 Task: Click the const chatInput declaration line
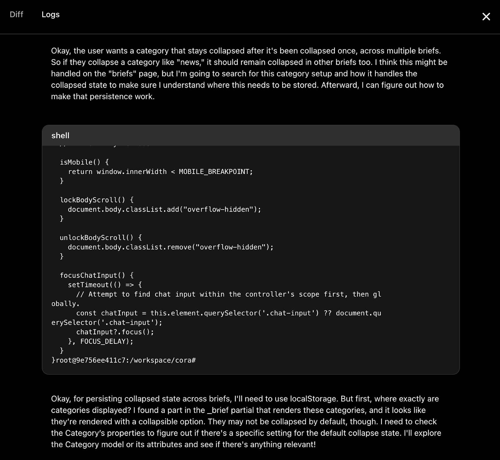pyautogui.click(x=228, y=313)
